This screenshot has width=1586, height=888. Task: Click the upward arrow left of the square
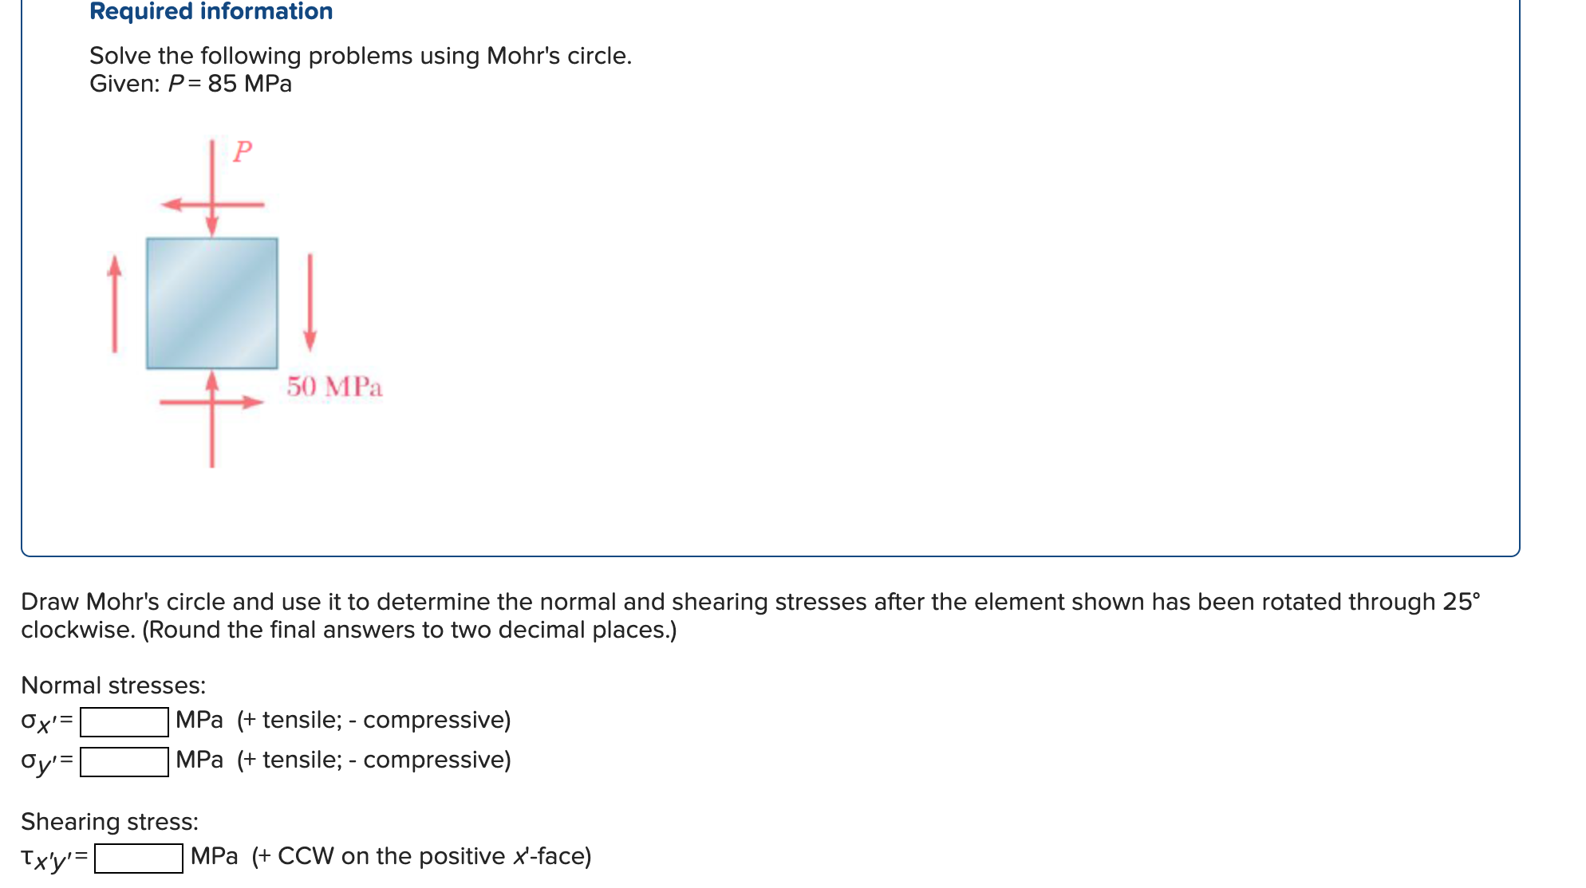pos(116,303)
